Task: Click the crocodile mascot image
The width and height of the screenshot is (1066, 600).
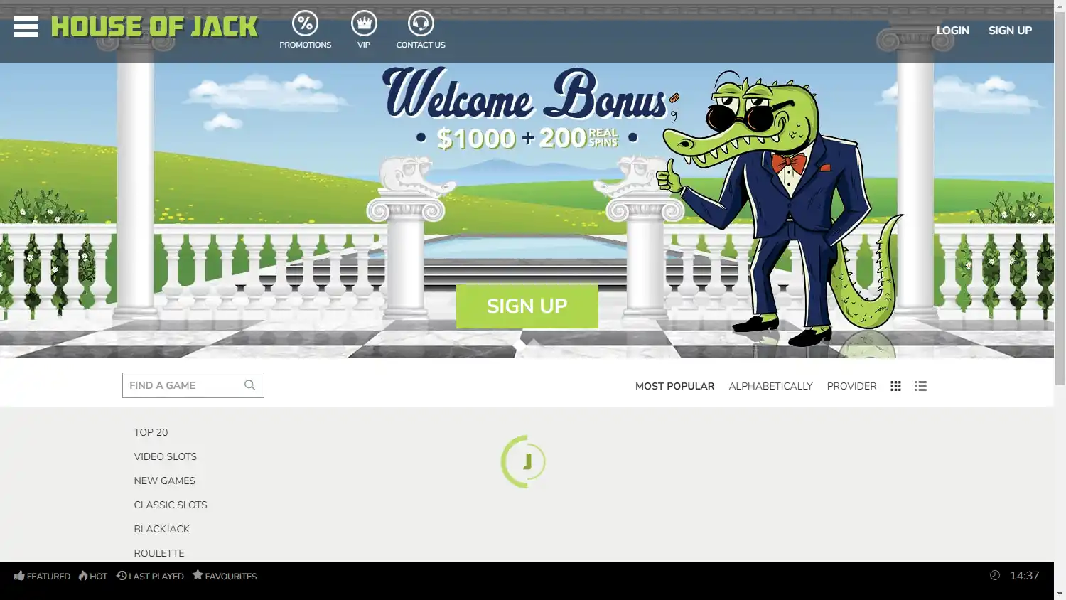Action: tap(782, 210)
